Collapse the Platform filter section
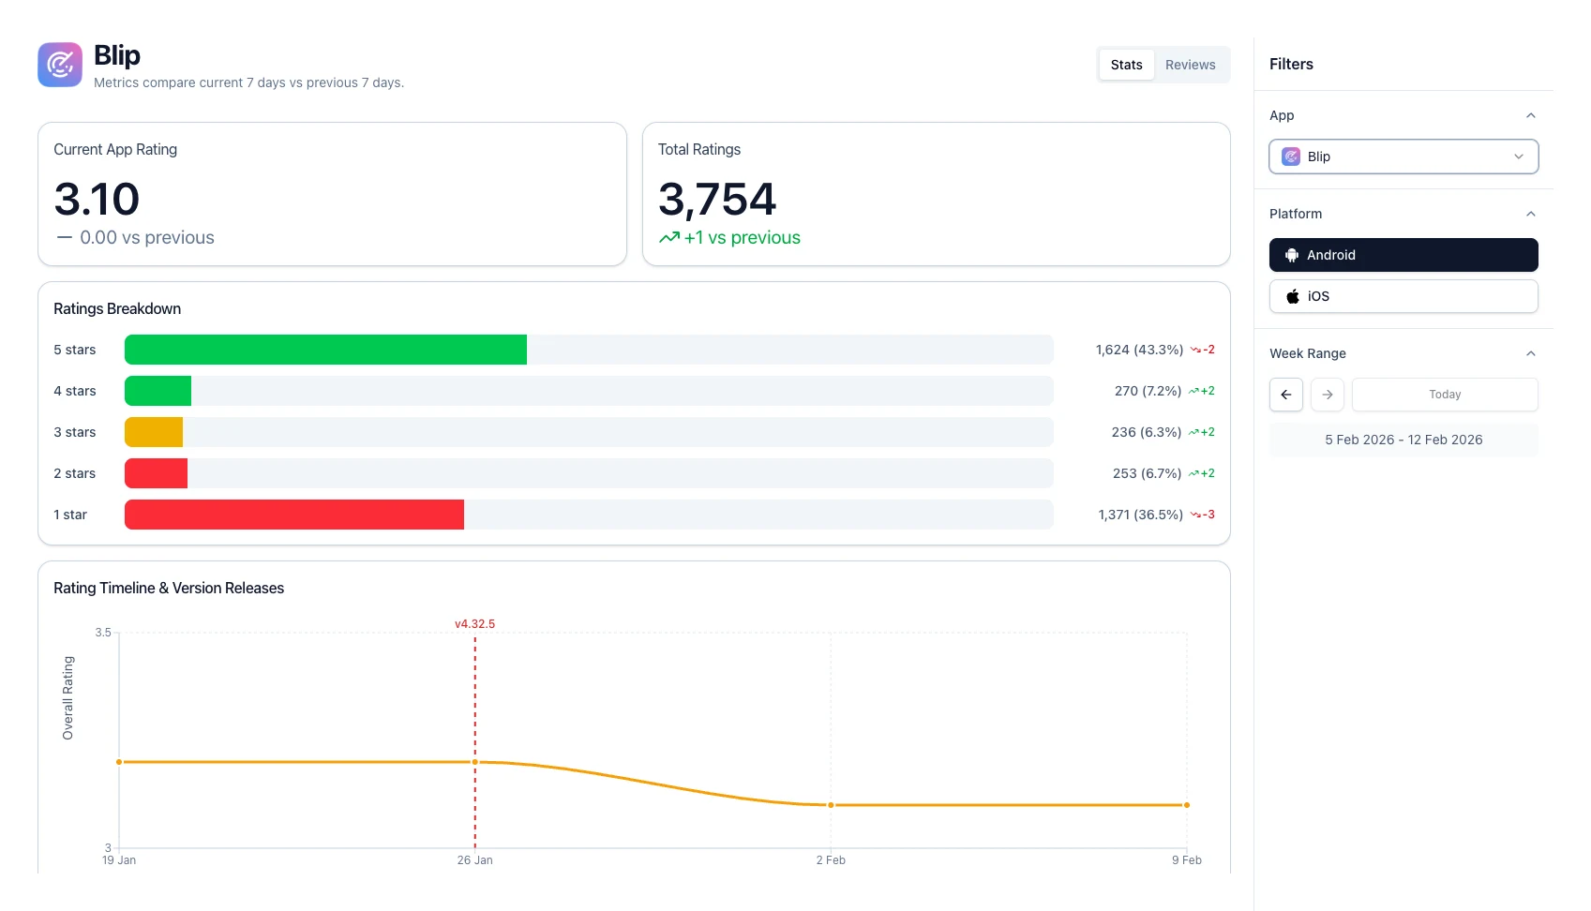 pos(1531,214)
